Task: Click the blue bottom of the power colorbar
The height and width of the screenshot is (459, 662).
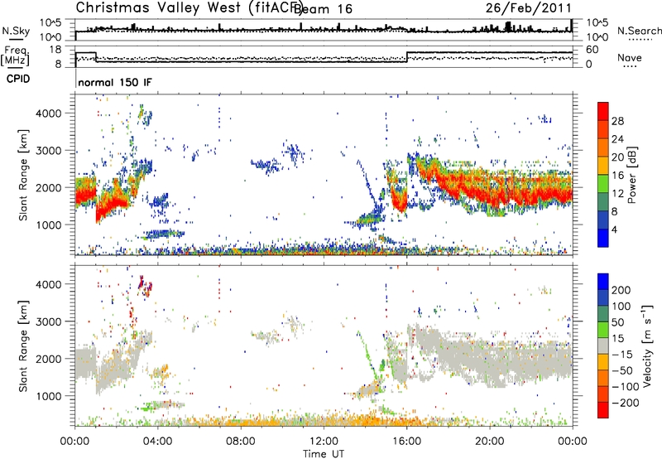Action: point(603,238)
